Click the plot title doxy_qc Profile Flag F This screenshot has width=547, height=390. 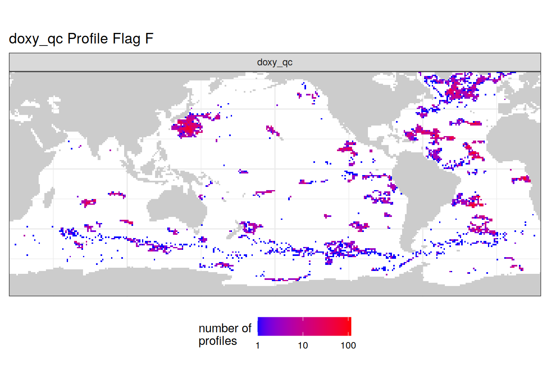81,39
